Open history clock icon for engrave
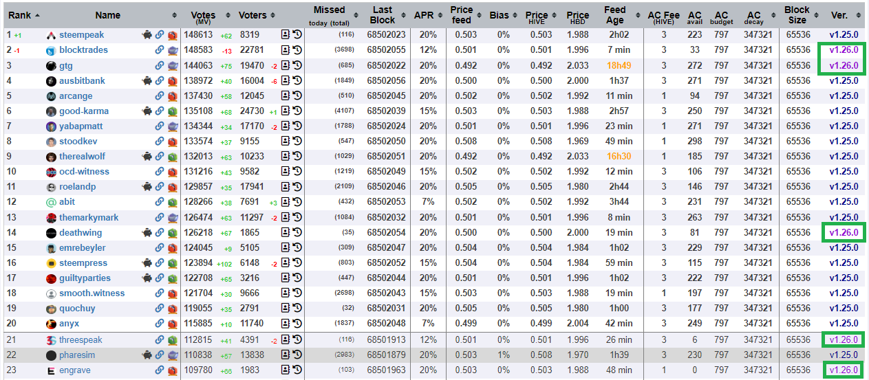This screenshot has width=869, height=380. (297, 370)
